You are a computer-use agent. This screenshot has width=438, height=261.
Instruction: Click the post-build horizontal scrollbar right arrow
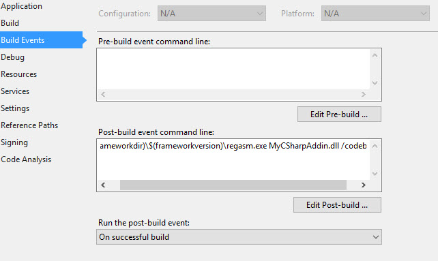(363, 185)
